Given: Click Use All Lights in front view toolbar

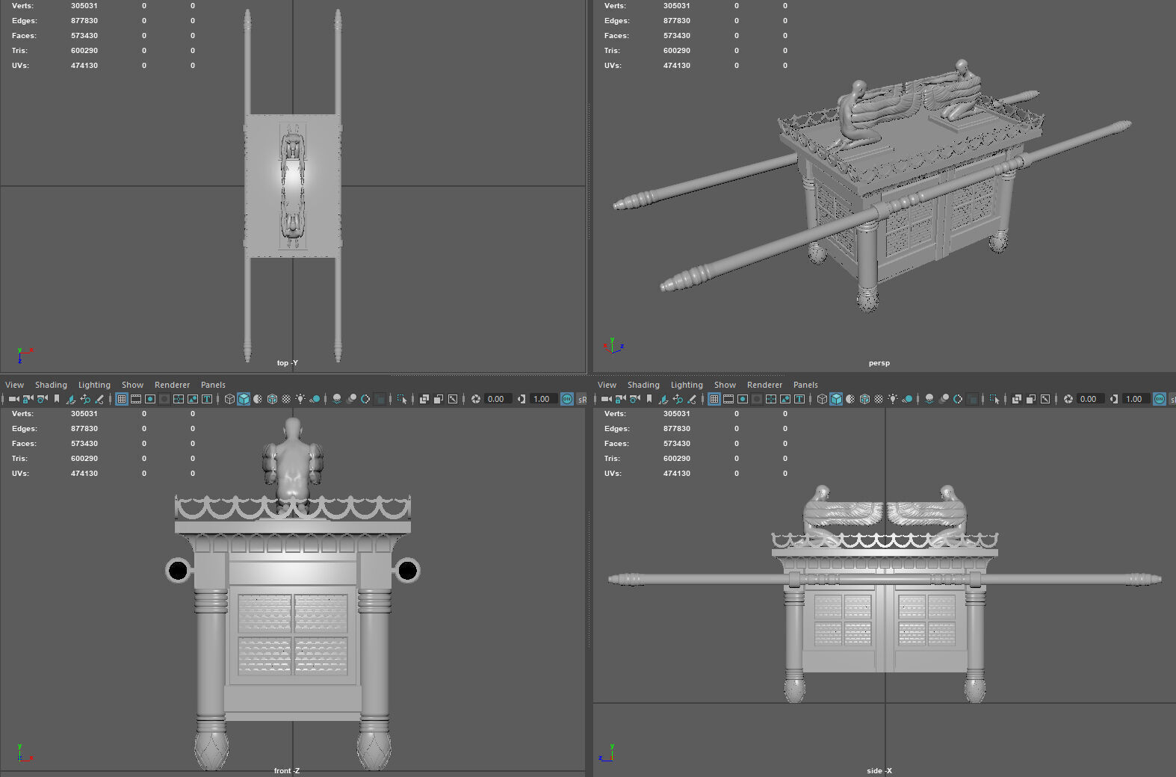Looking at the screenshot, I should [x=300, y=399].
